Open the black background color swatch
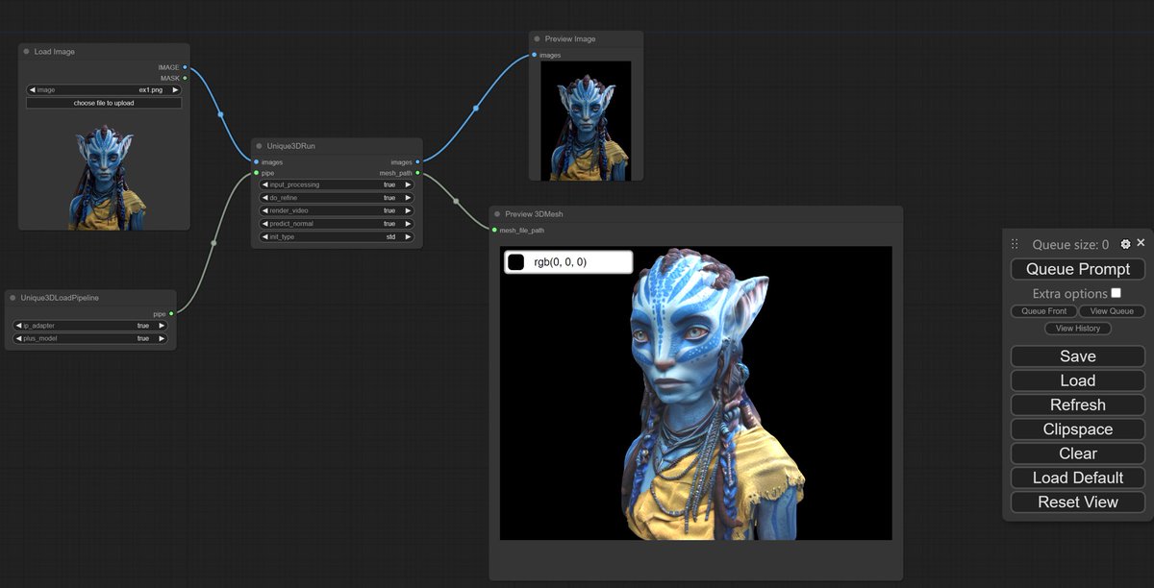This screenshot has height=588, width=1154. (x=516, y=261)
